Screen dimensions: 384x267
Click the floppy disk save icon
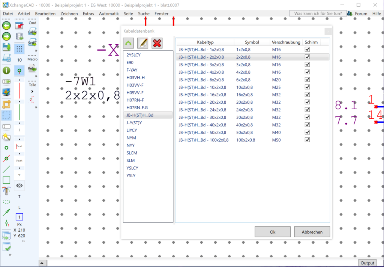tap(6, 47)
